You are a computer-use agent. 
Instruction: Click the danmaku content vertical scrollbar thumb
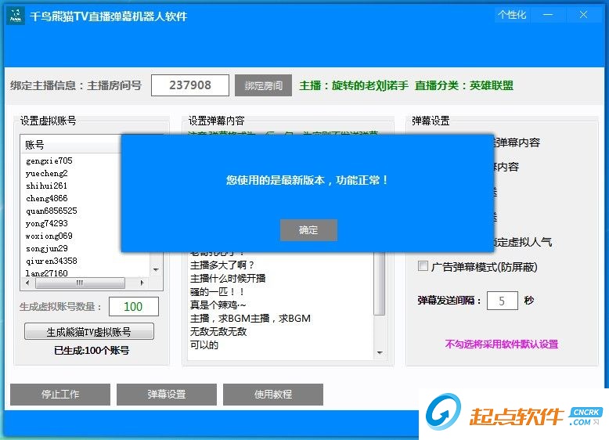pos(380,283)
